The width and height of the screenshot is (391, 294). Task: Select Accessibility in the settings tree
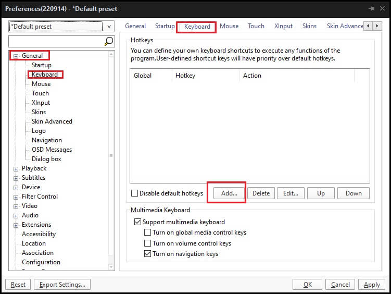tap(39, 234)
